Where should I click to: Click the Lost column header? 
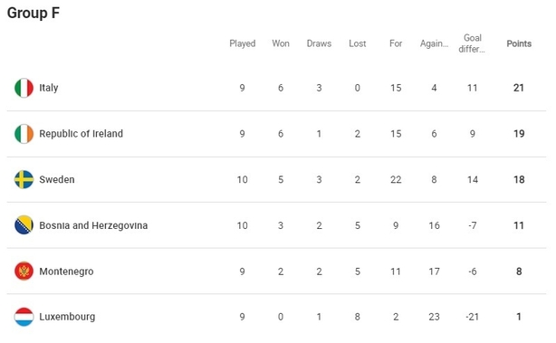(x=357, y=43)
